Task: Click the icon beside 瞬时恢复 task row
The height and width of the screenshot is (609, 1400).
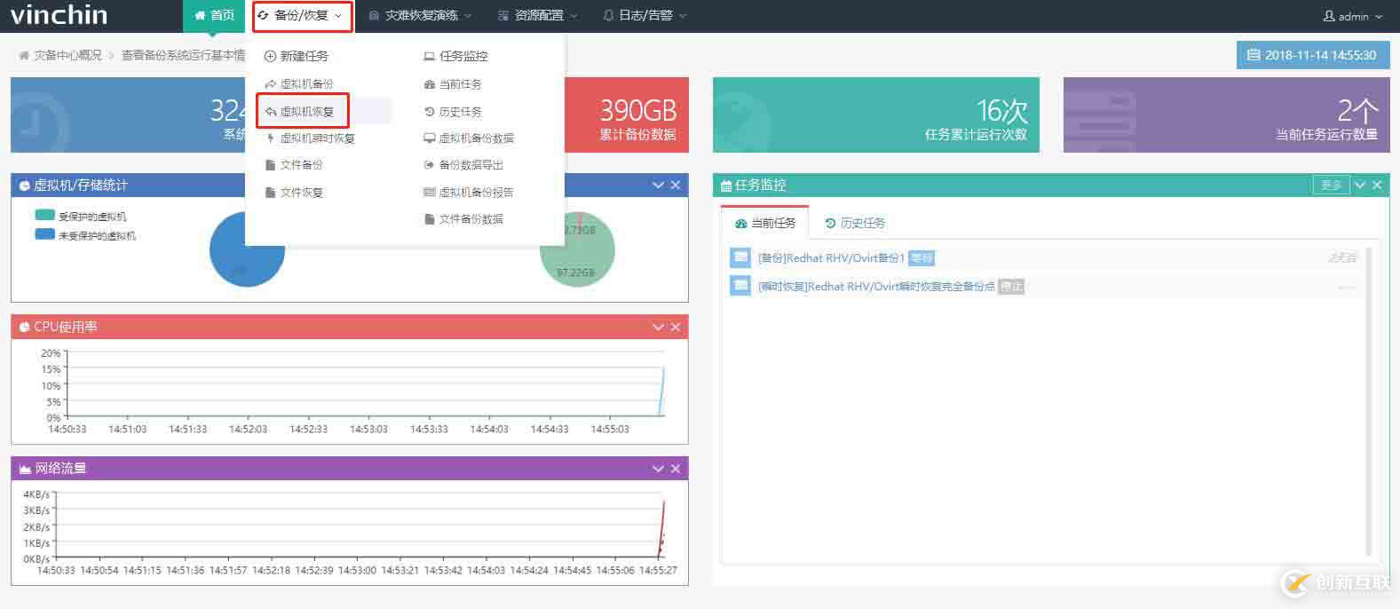Action: [x=740, y=286]
